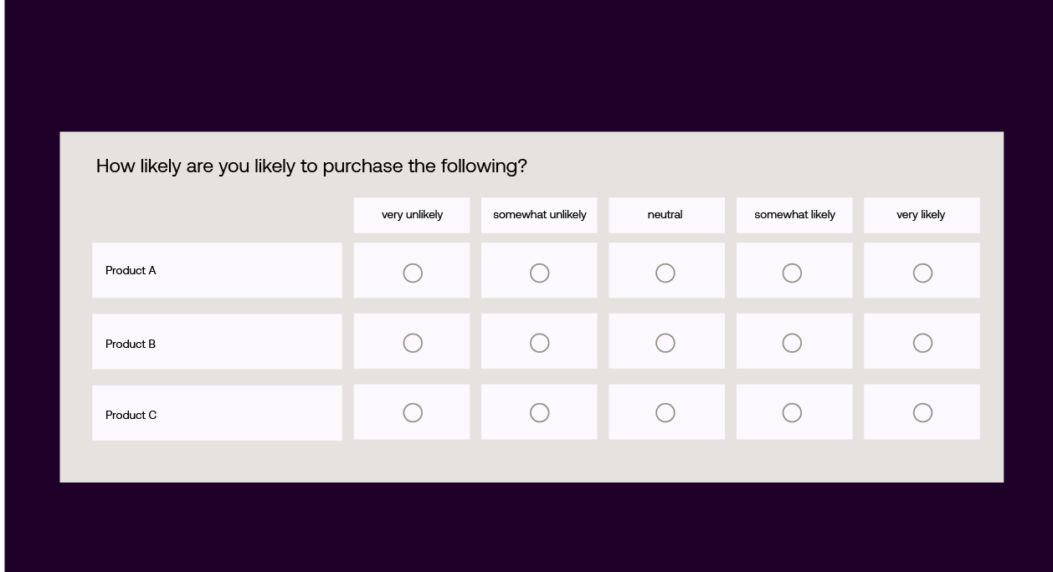Select very likely for Product A
Viewport: 1053px width, 572px height.
(922, 273)
